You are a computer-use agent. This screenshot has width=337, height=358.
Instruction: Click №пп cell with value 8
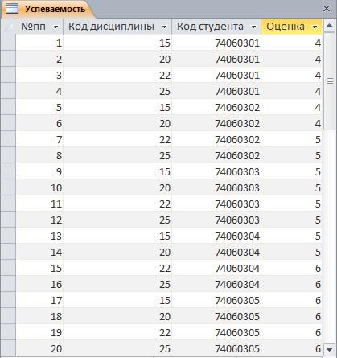[39, 155]
